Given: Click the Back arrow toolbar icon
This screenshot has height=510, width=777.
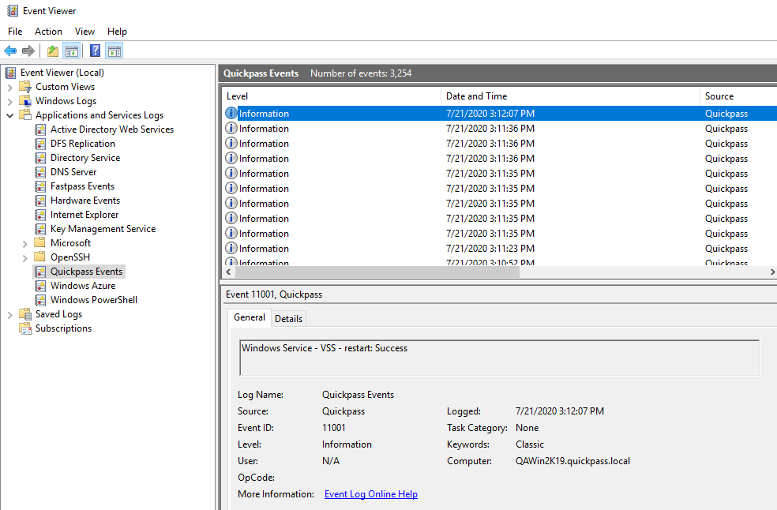Looking at the screenshot, I should (x=10, y=51).
